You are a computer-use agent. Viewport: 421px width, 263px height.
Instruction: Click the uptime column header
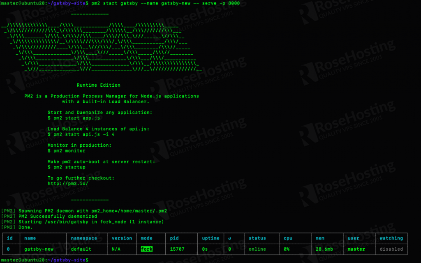[x=211, y=238]
